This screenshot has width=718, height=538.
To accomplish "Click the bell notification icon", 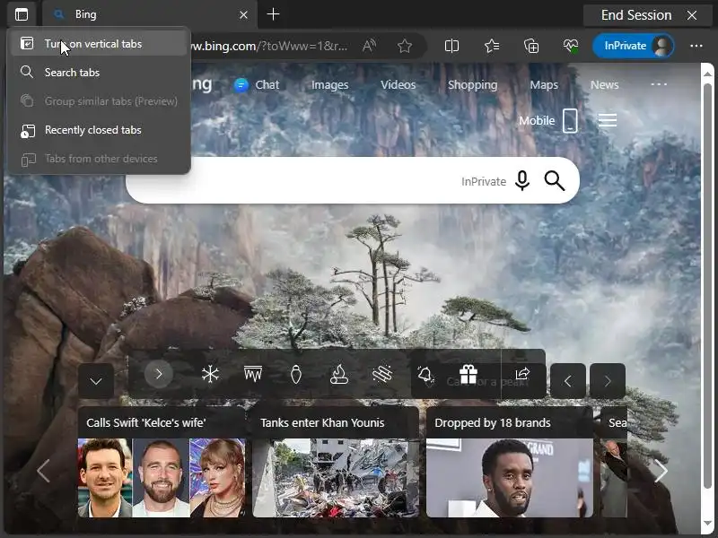I will pos(425,375).
